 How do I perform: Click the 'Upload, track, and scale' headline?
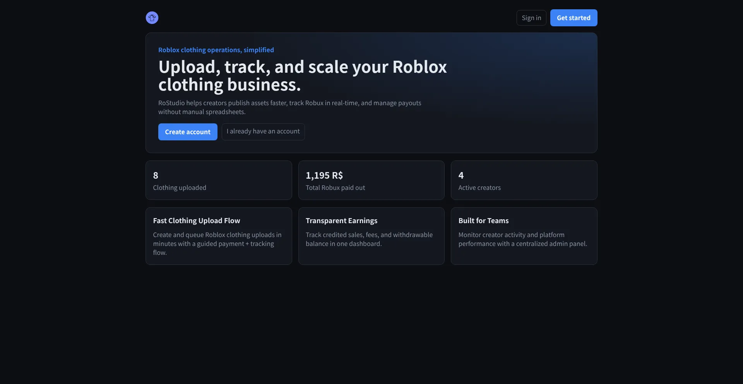tap(303, 76)
